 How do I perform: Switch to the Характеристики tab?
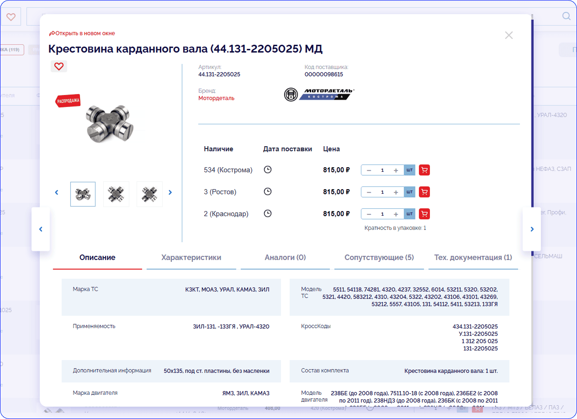tap(191, 258)
